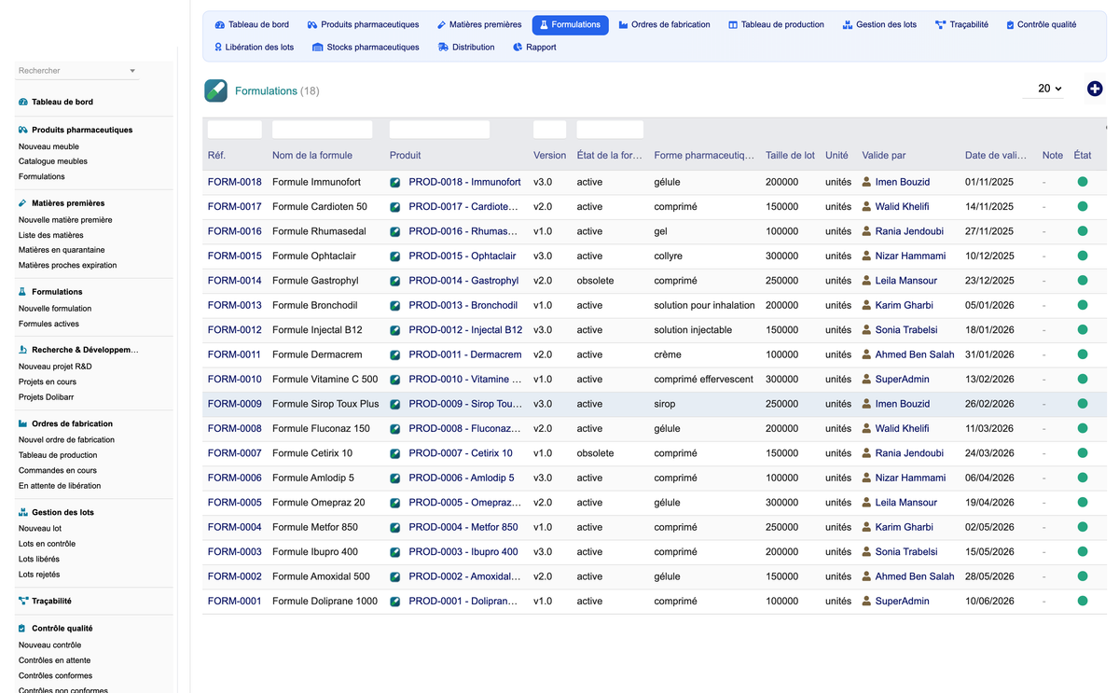The height and width of the screenshot is (693, 1119).
Task: Open the FORM-0018 reference link
Action: pos(234,182)
